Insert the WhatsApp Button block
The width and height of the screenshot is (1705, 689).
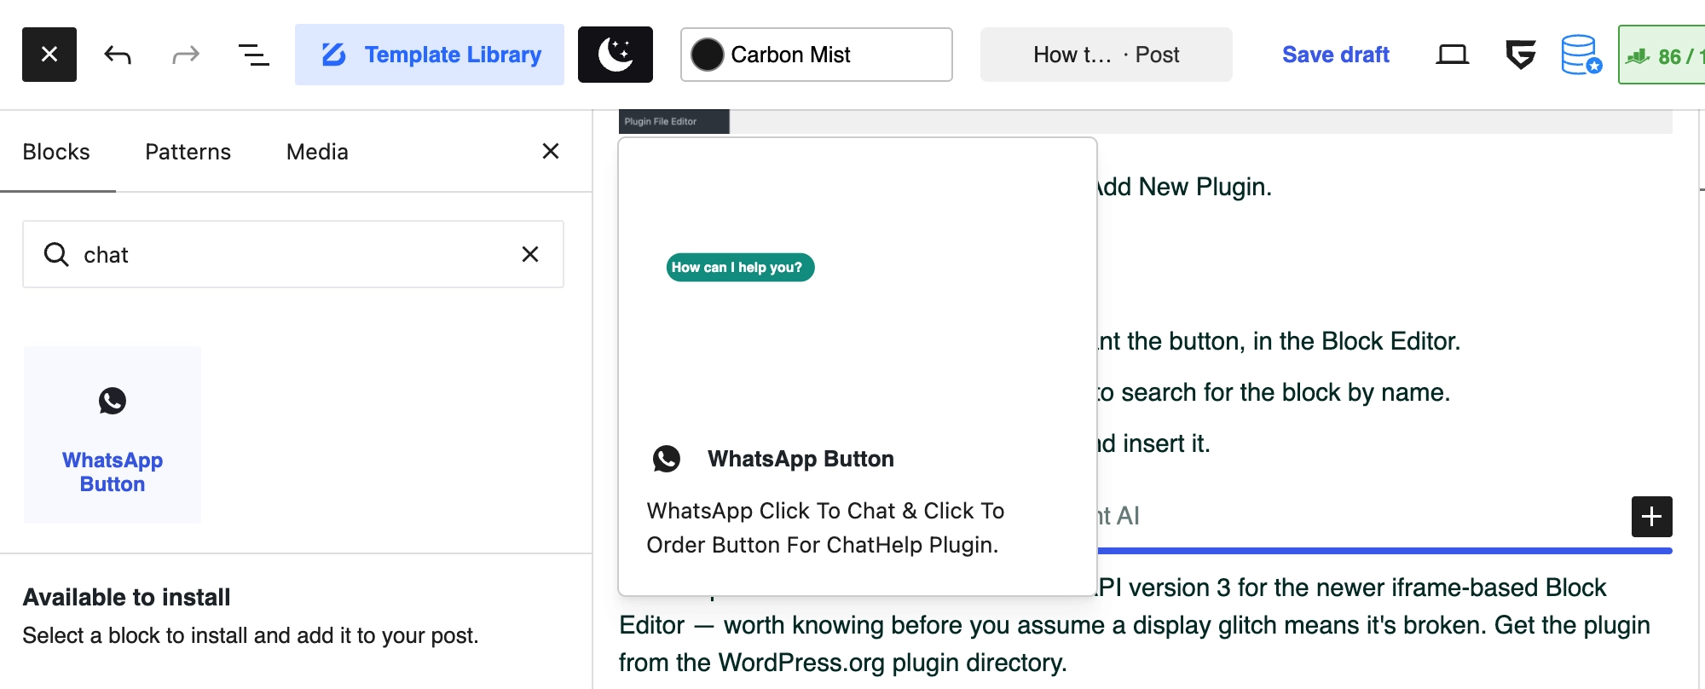click(x=113, y=435)
